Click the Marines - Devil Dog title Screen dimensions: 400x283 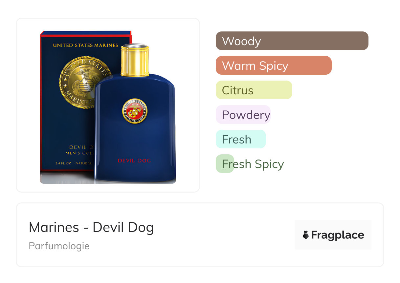[91, 227]
